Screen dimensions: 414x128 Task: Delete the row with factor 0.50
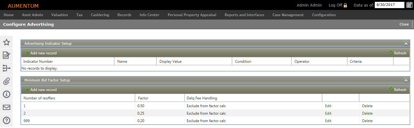coord(367,106)
